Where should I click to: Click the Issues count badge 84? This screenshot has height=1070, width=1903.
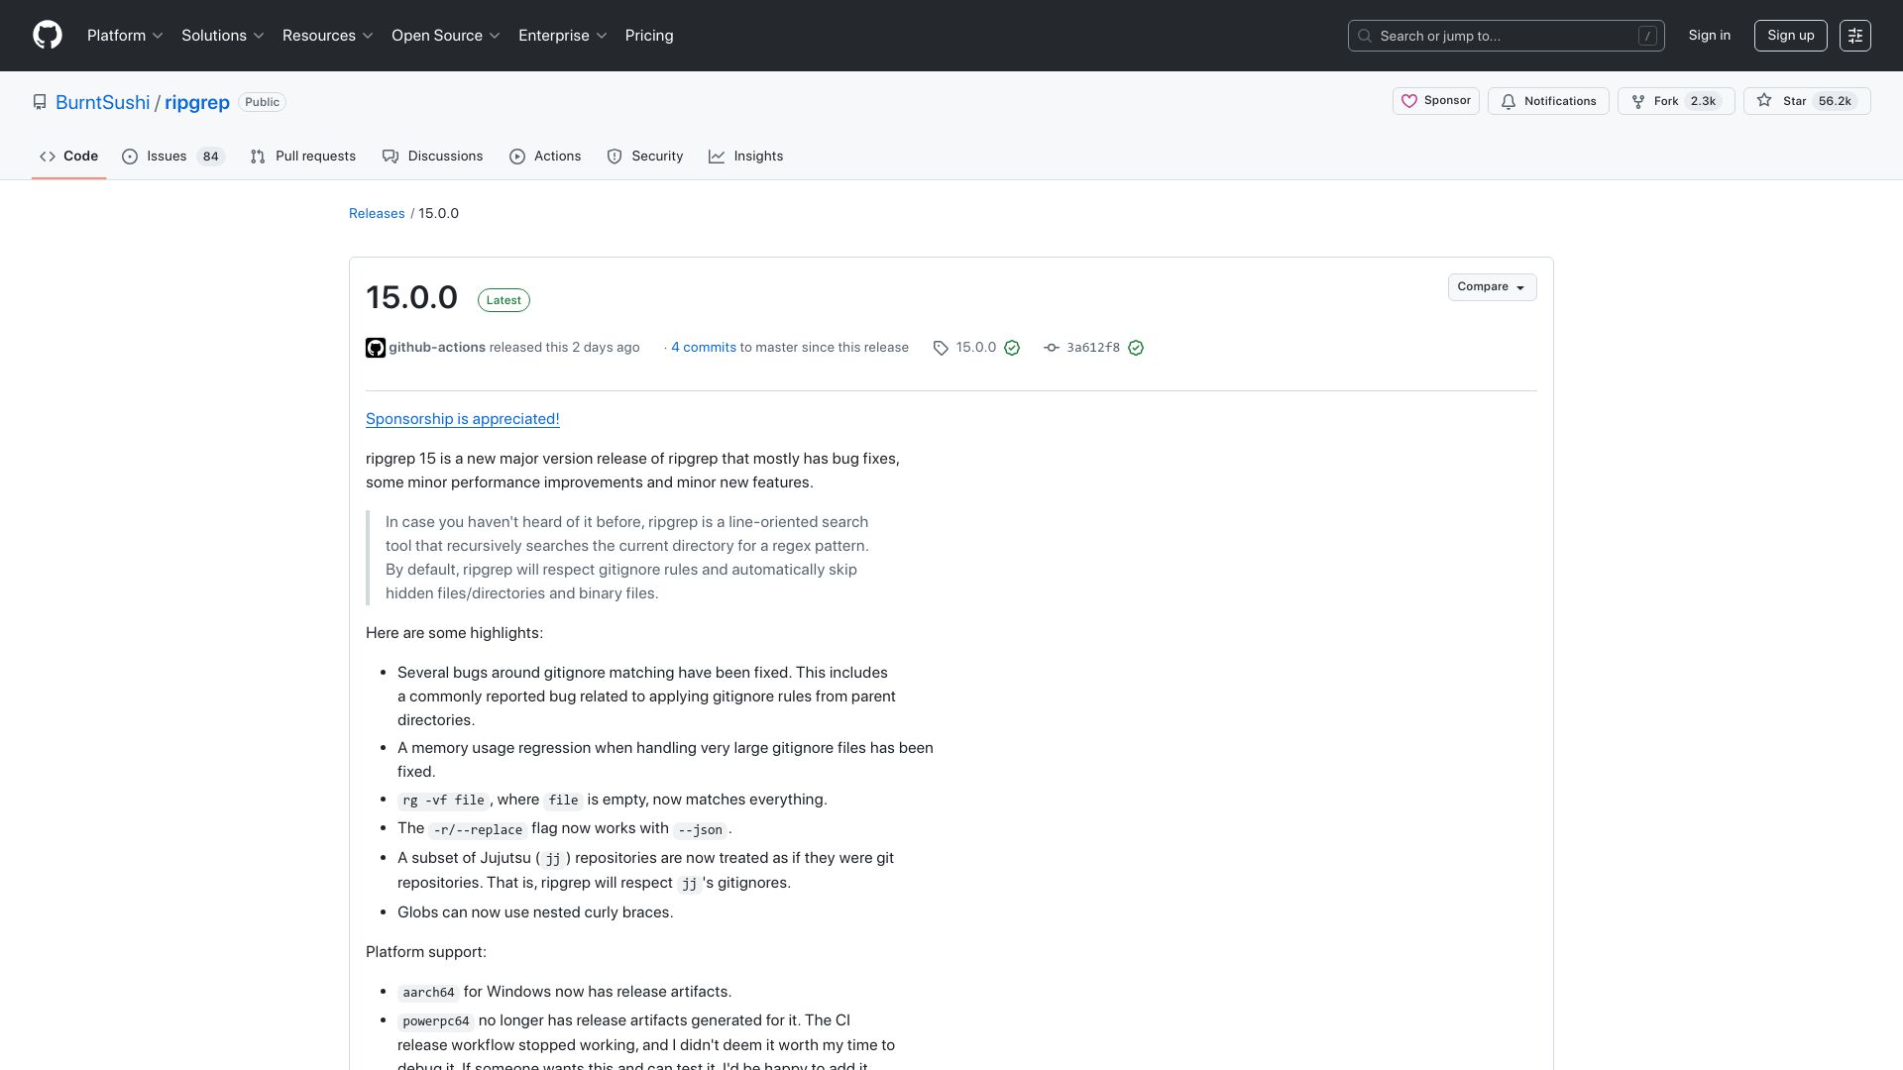(210, 157)
